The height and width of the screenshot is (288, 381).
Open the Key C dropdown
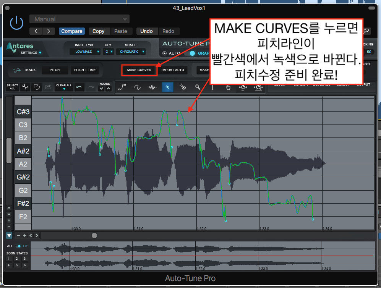[108, 52]
